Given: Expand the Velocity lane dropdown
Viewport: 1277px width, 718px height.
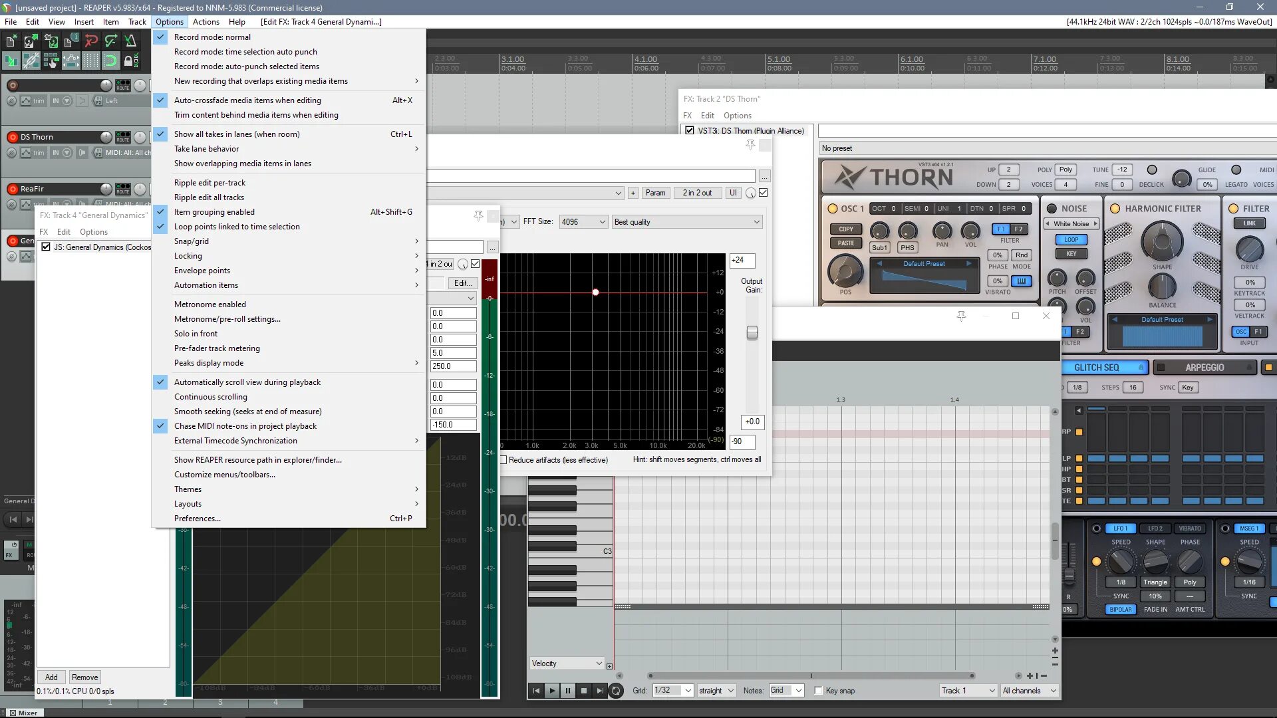Looking at the screenshot, I should [567, 663].
